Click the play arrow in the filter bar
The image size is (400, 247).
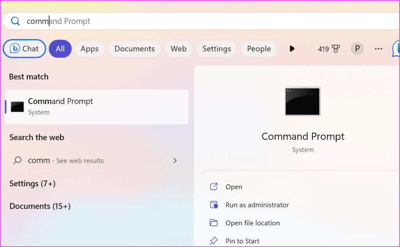pyautogui.click(x=292, y=48)
